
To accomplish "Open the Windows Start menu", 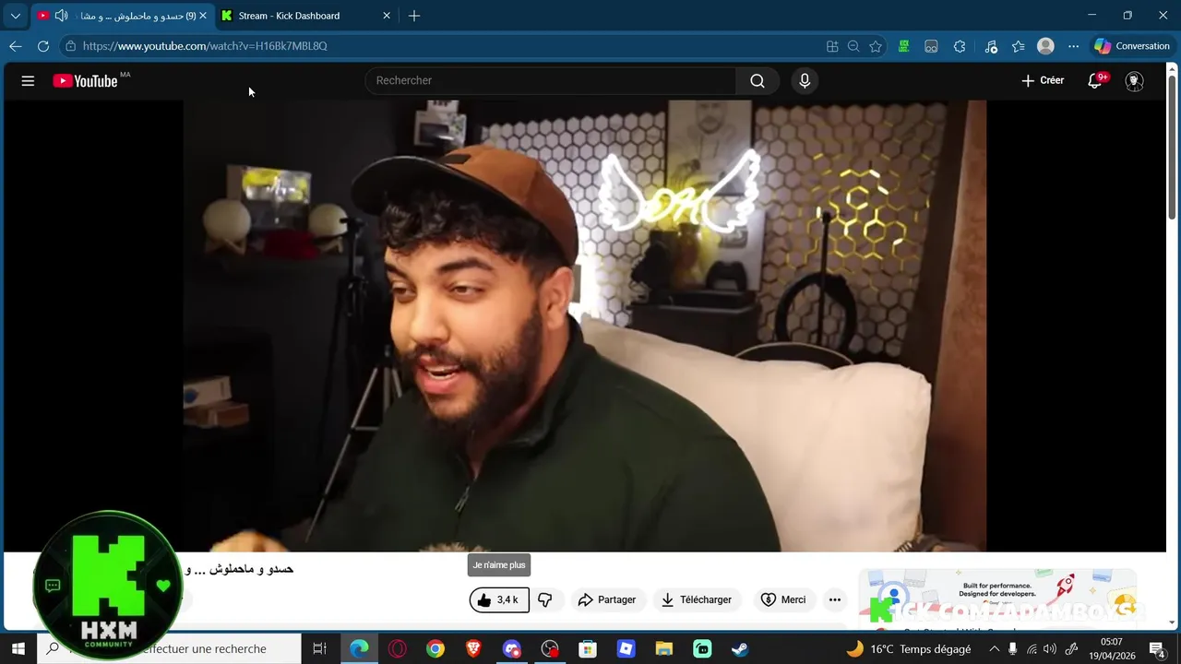I will 18,649.
